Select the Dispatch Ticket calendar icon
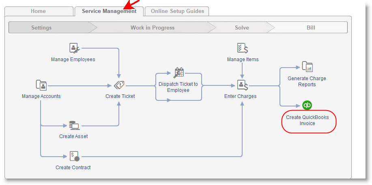Image resolution: width=372 pixels, height=185 pixels. coord(179,73)
